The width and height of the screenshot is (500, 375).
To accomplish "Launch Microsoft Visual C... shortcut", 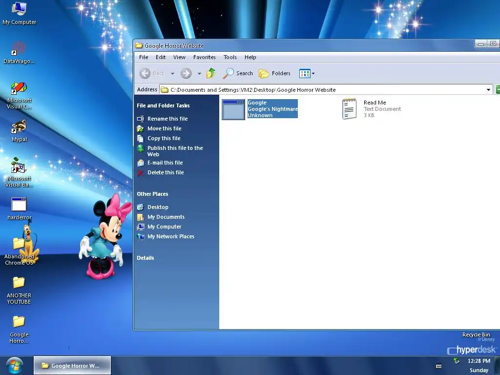I will [19, 95].
